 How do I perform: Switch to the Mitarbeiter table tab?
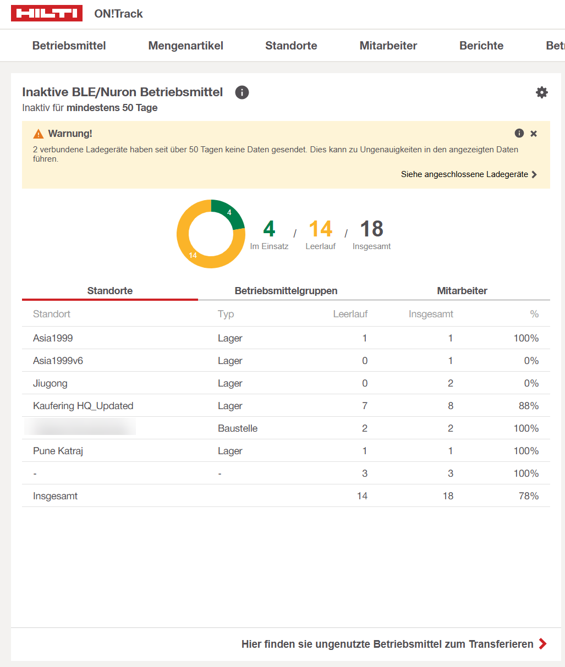pyautogui.click(x=462, y=291)
